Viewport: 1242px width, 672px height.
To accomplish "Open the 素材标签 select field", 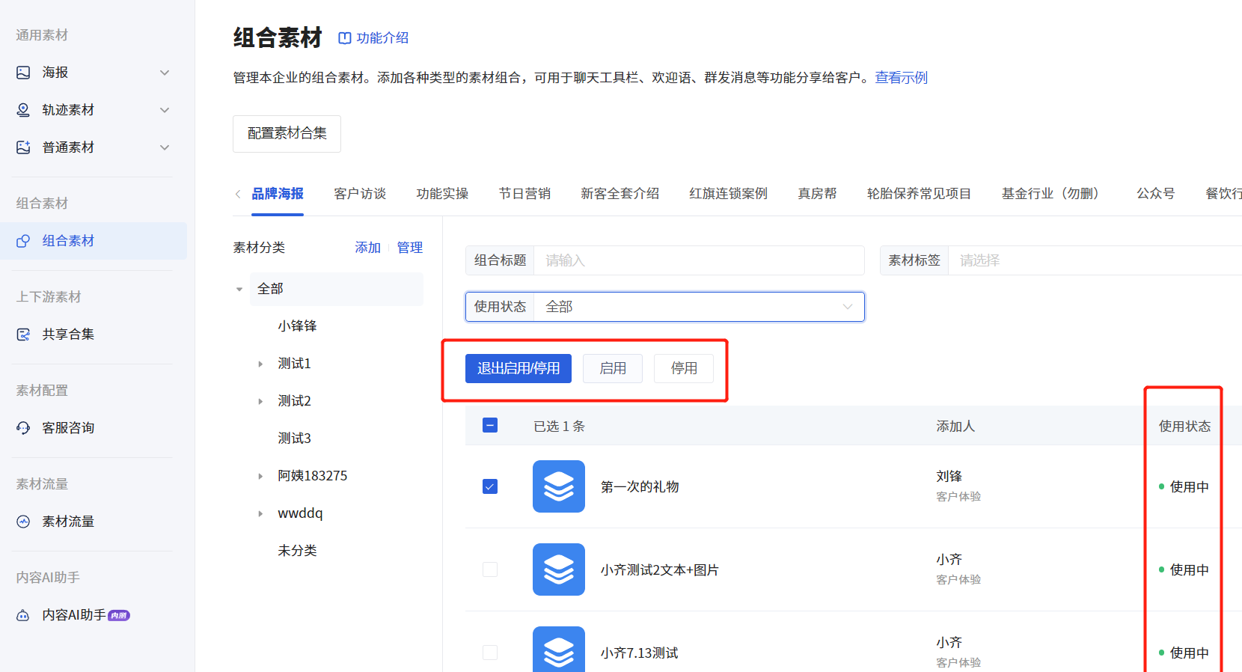I will click(1061, 260).
